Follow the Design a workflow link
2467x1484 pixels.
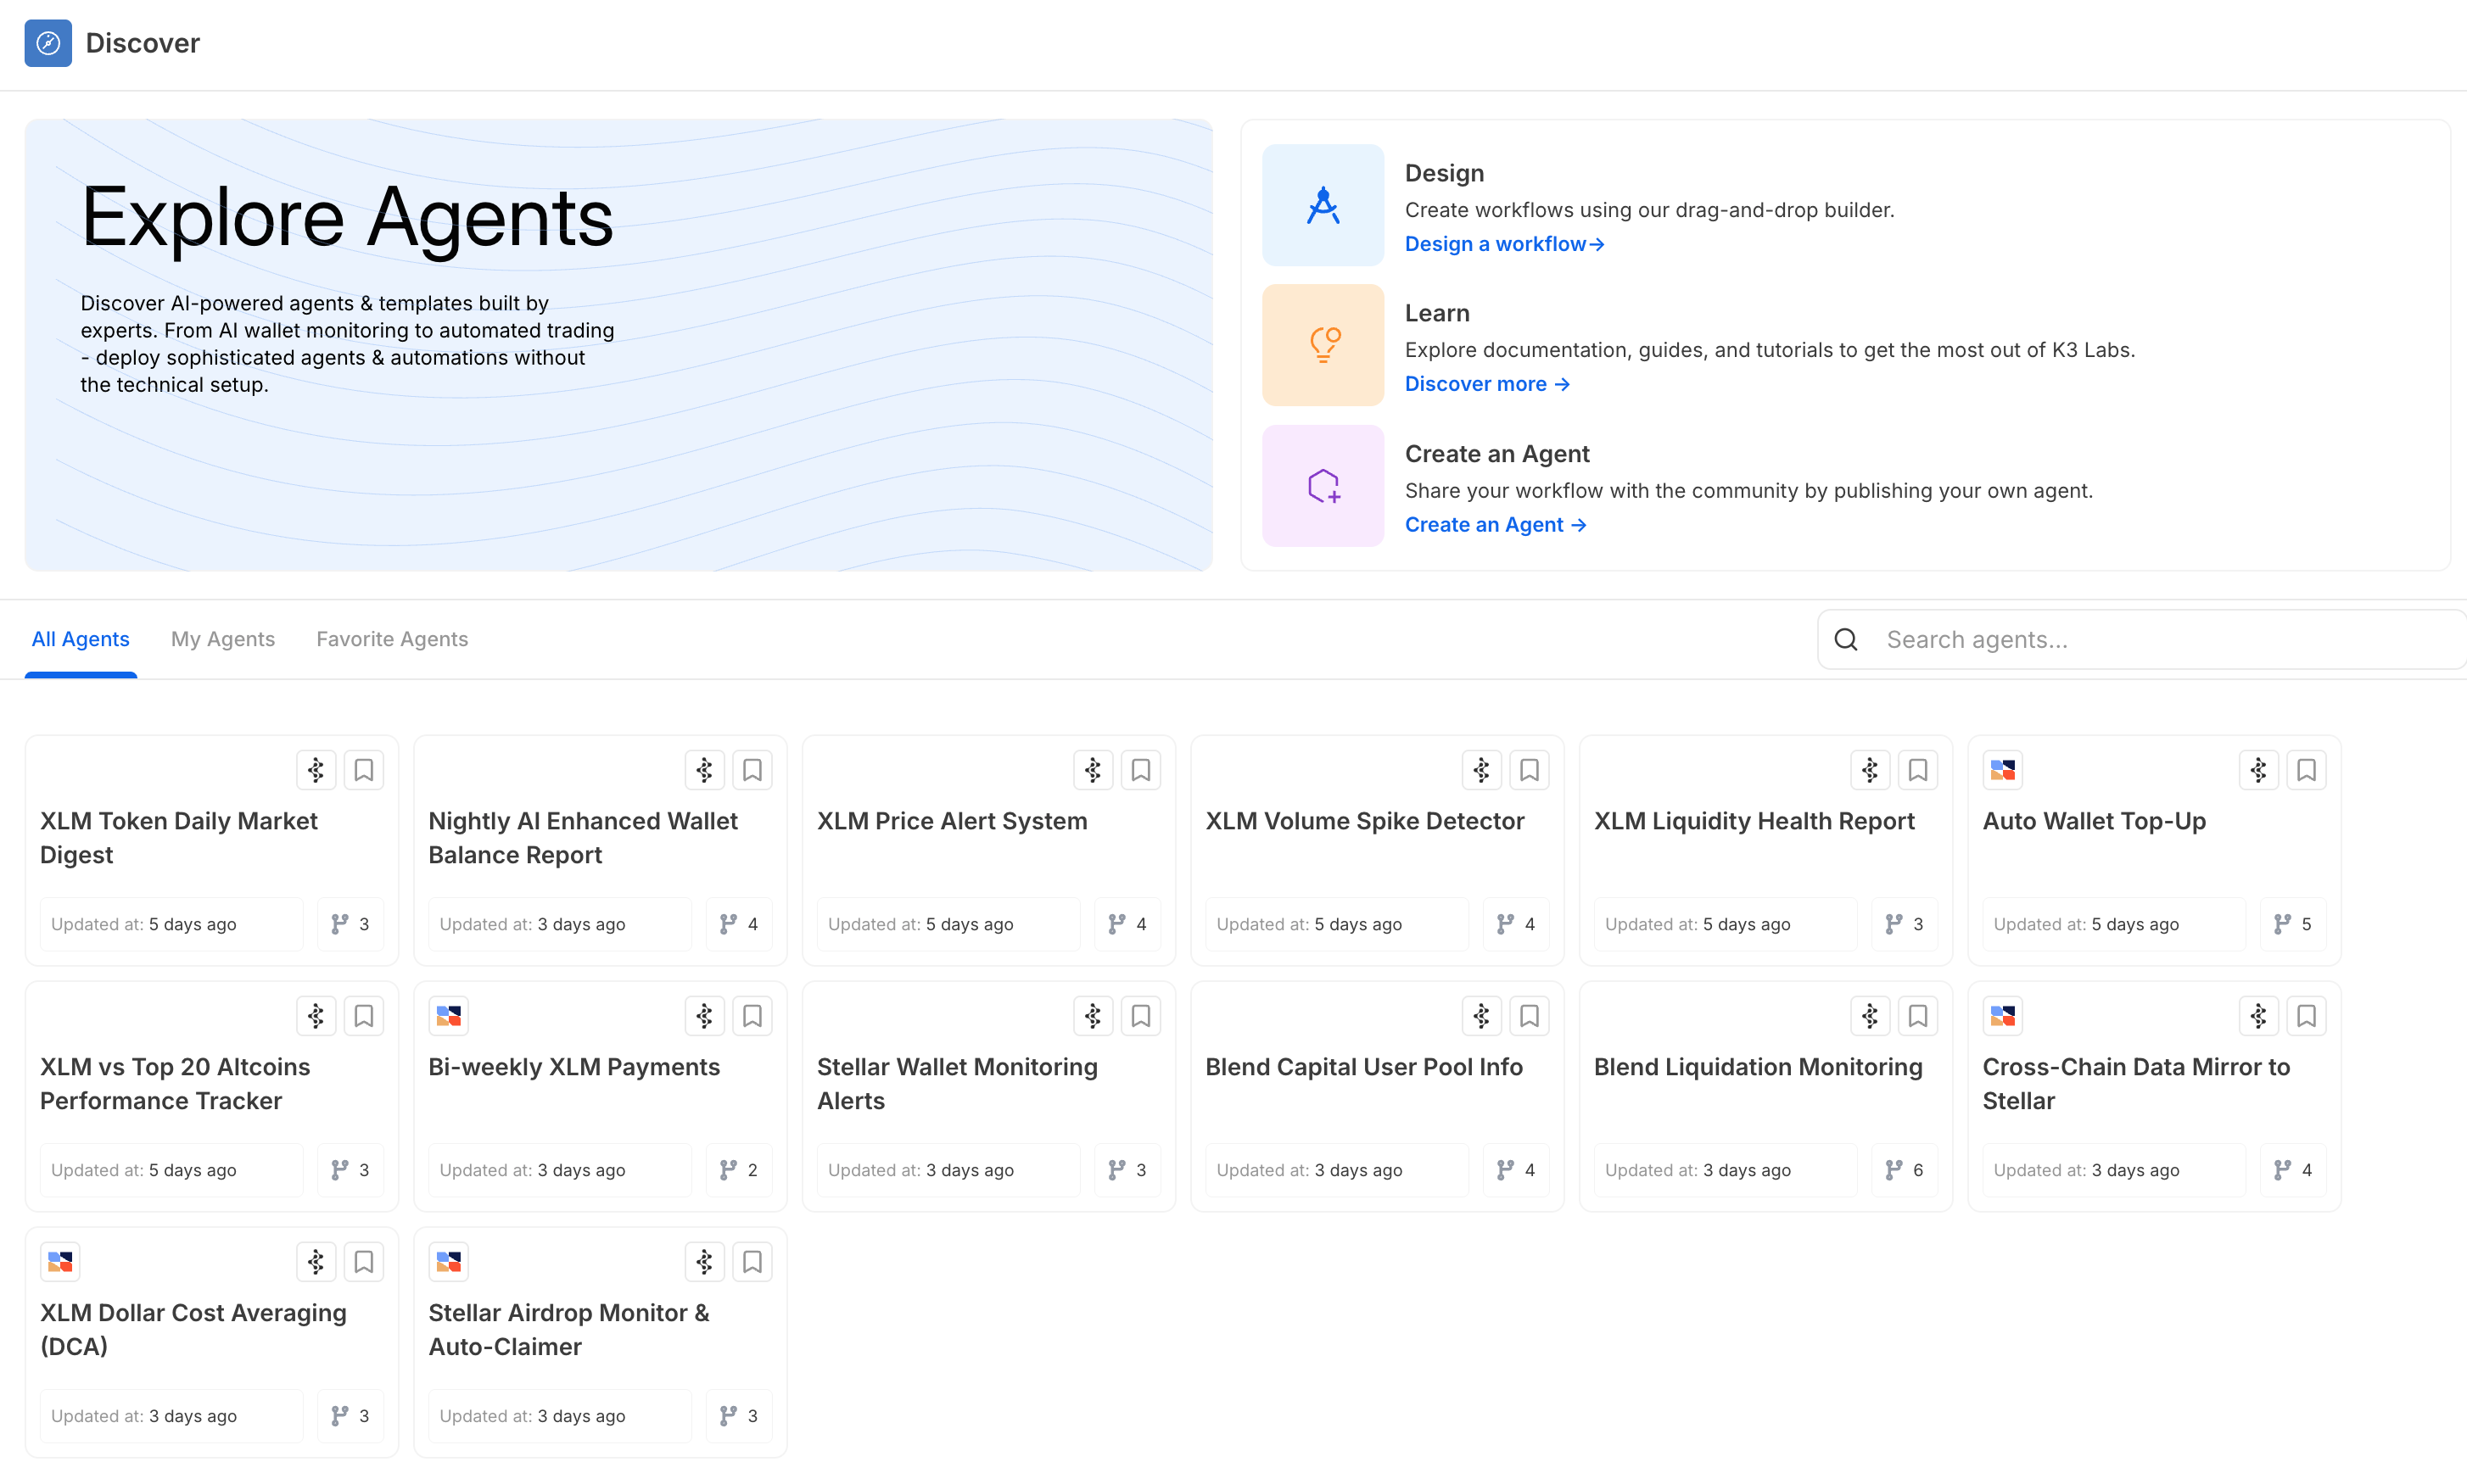(x=1503, y=244)
